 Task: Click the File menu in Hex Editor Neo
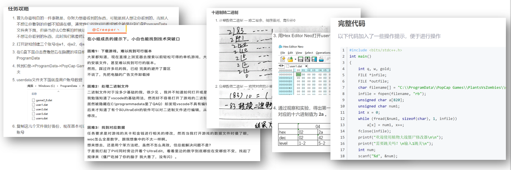pyautogui.click(x=283, y=53)
